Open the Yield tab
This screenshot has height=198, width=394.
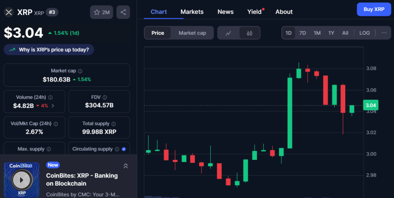255,12
